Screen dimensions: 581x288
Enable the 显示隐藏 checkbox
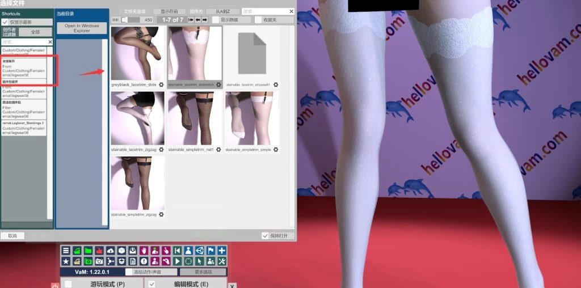(216, 20)
